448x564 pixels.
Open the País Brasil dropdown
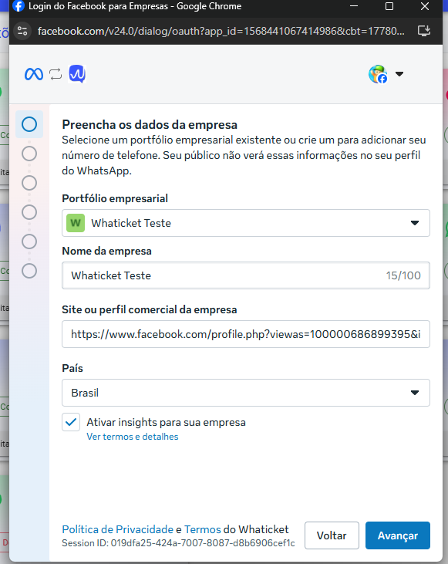click(246, 393)
